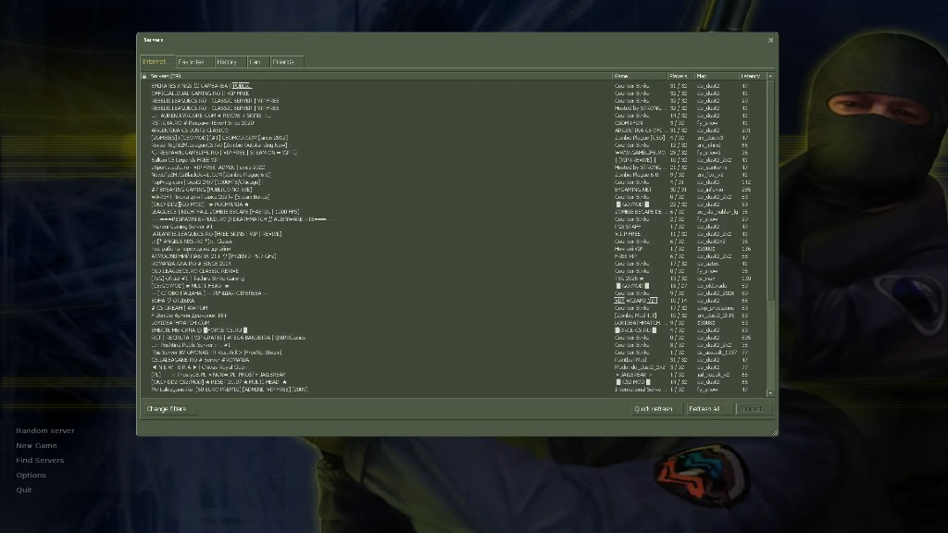Select the N E W - E R A Royal Club server
The width and height of the screenshot is (948, 533).
coord(454,367)
